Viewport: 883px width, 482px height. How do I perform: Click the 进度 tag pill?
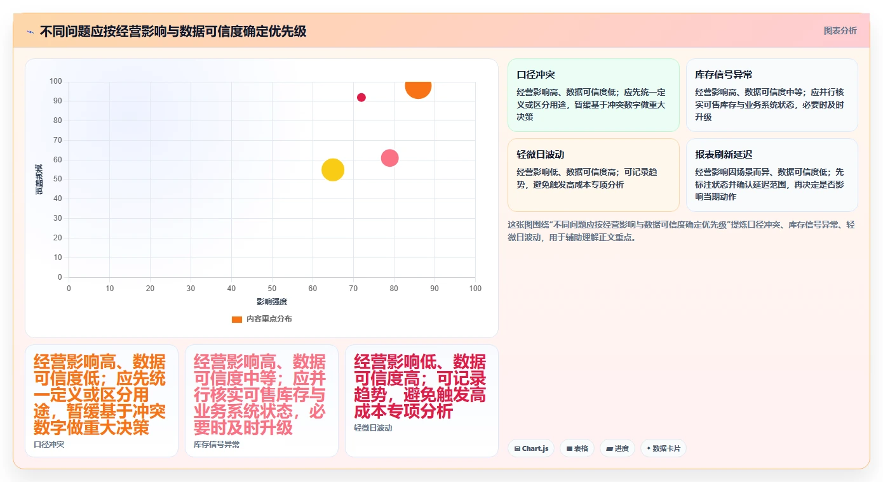coord(617,448)
